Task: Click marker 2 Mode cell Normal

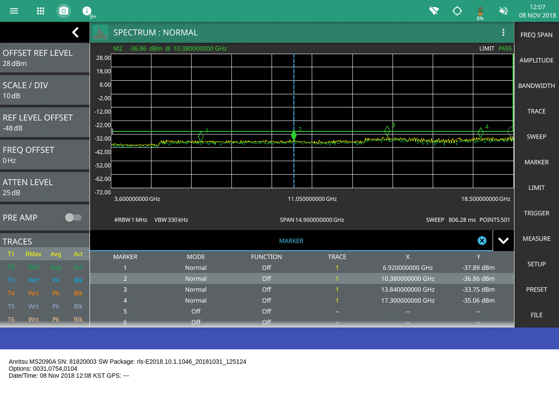Action: (x=196, y=279)
